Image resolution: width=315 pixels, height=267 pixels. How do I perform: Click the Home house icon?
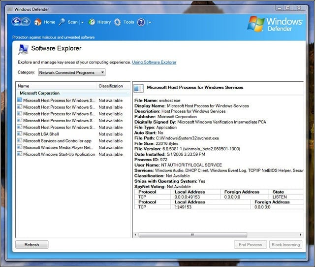coord(38,22)
